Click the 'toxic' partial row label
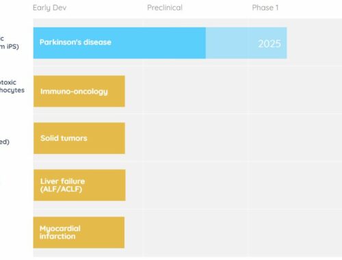The width and height of the screenshot is (342, 260). click(x=8, y=82)
